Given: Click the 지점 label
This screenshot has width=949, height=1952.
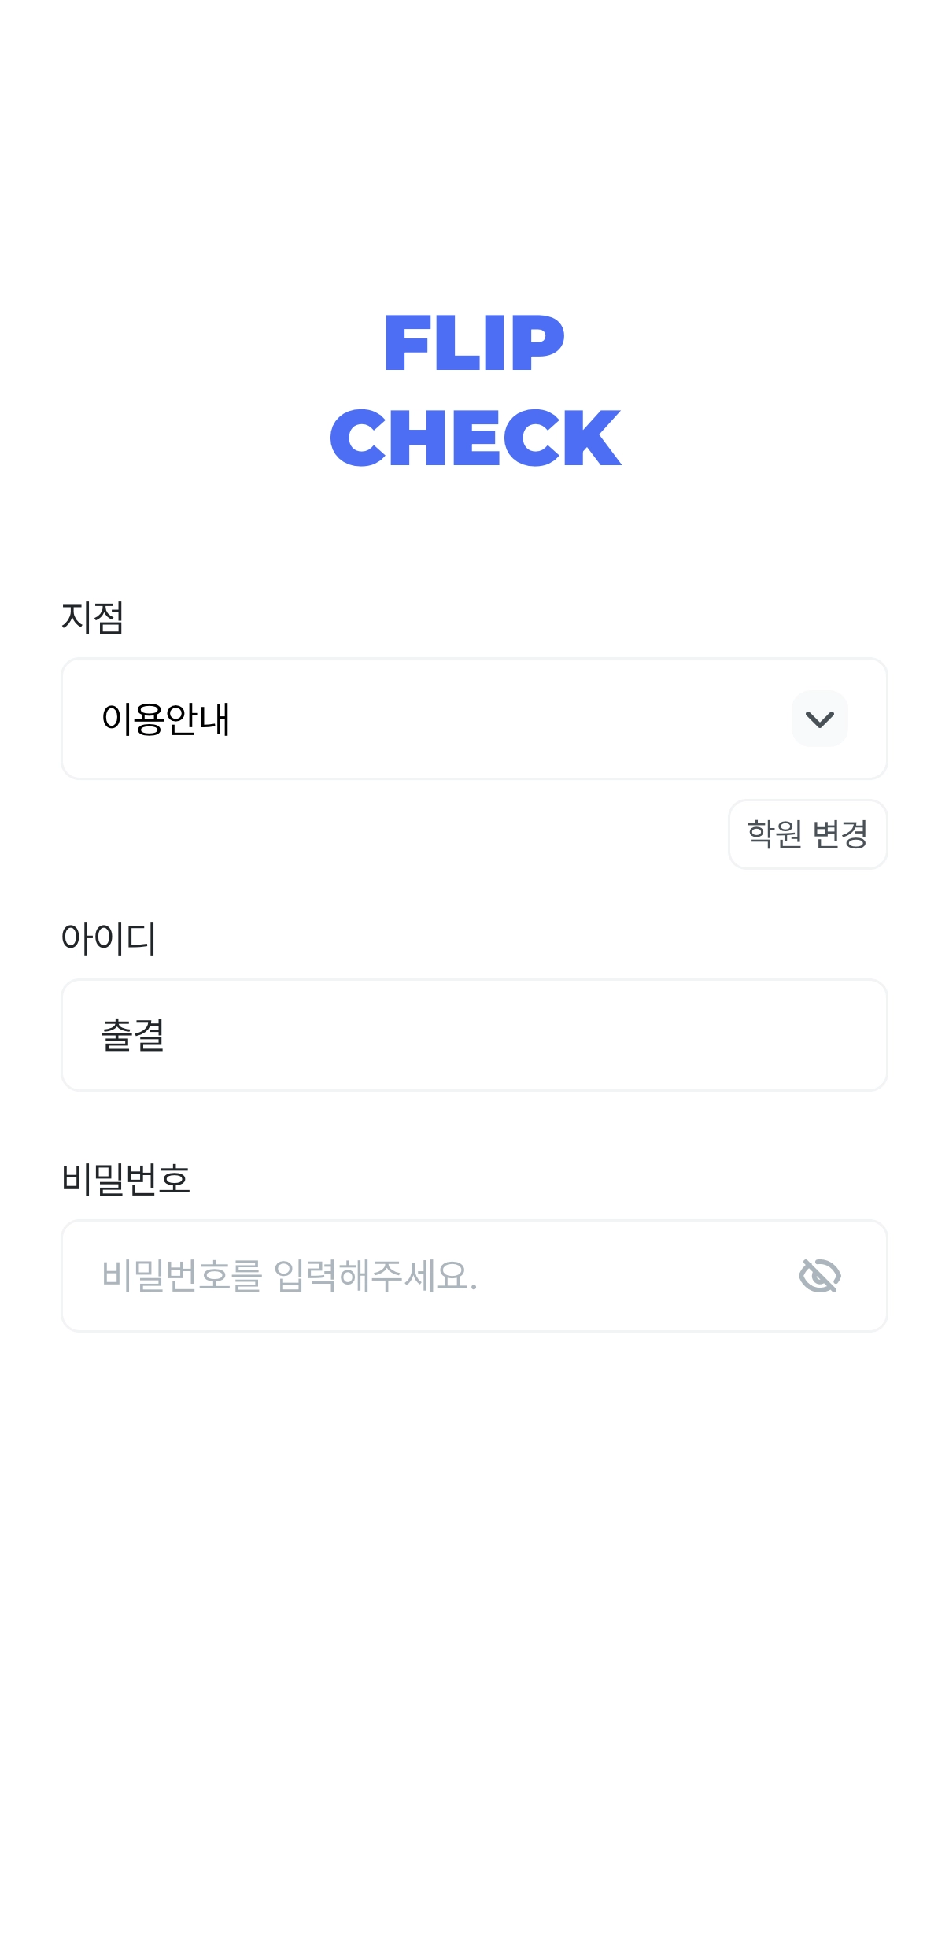Looking at the screenshot, I should (x=93, y=617).
